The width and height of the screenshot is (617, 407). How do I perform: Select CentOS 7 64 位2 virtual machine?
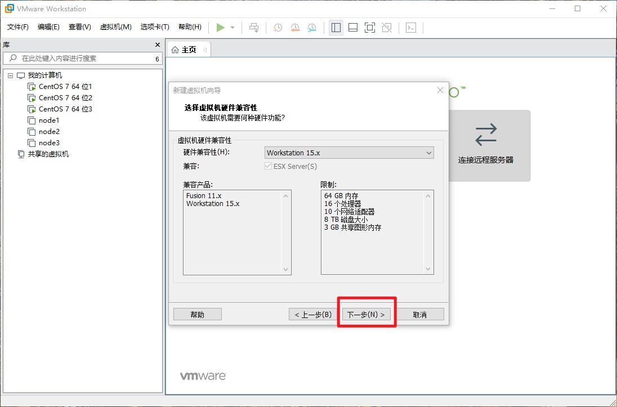[x=65, y=97]
